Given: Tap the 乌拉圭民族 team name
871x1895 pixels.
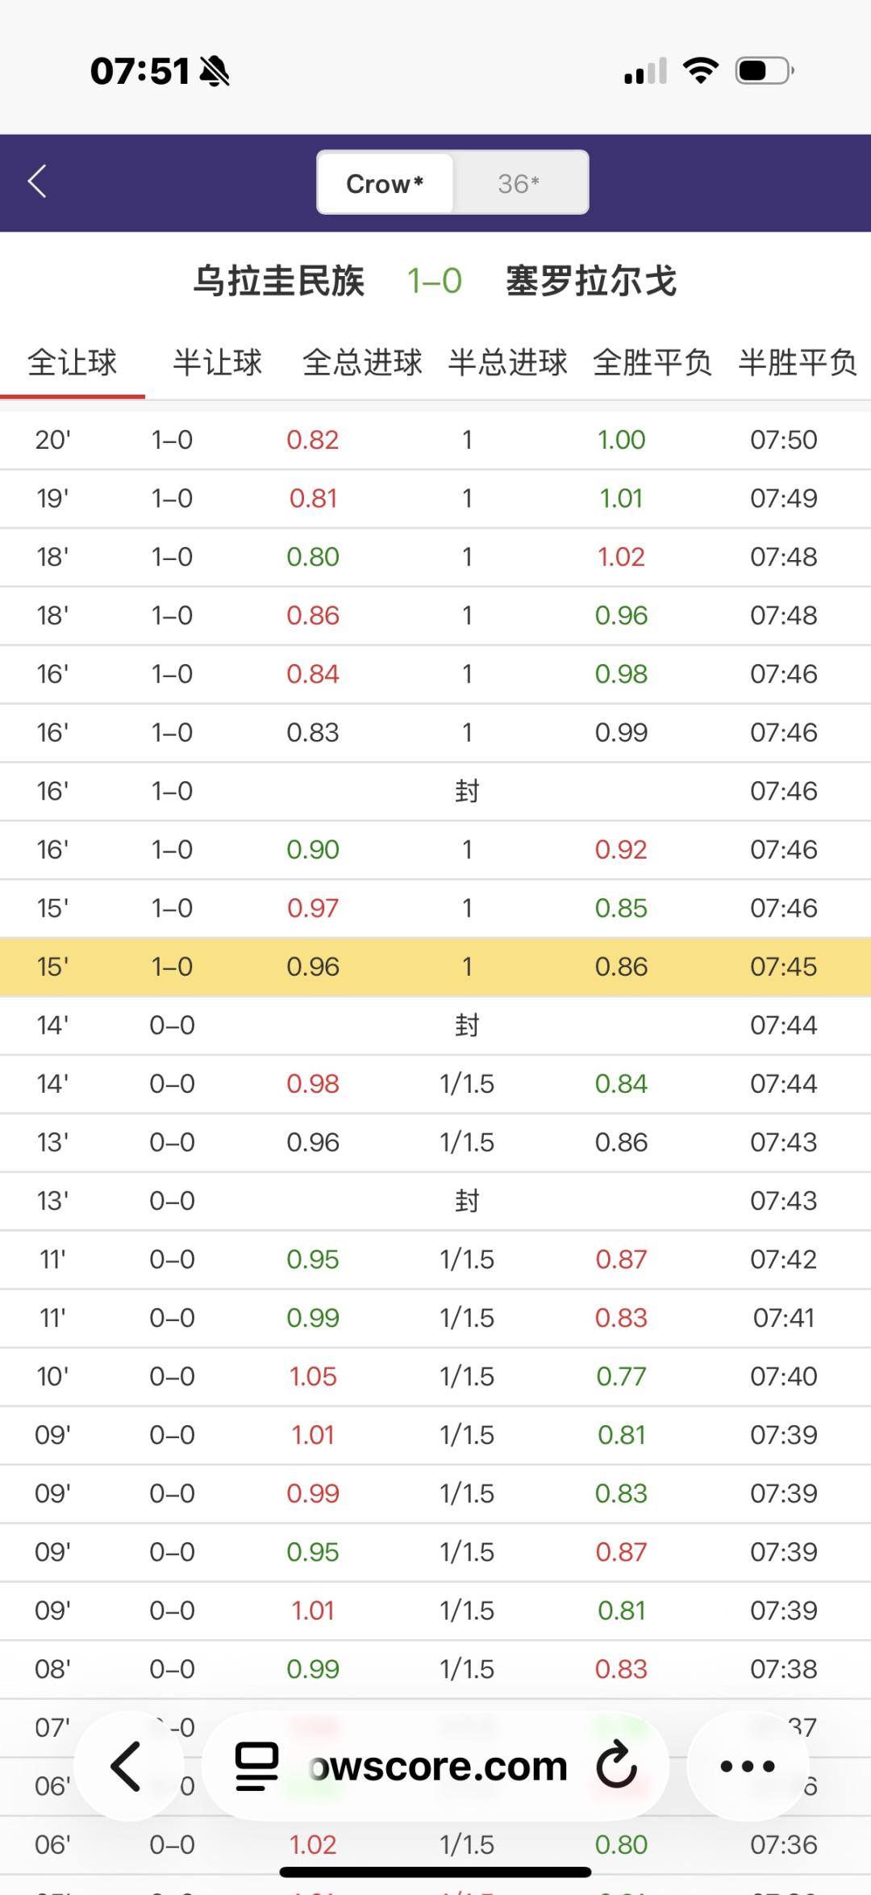Looking at the screenshot, I should point(279,281).
